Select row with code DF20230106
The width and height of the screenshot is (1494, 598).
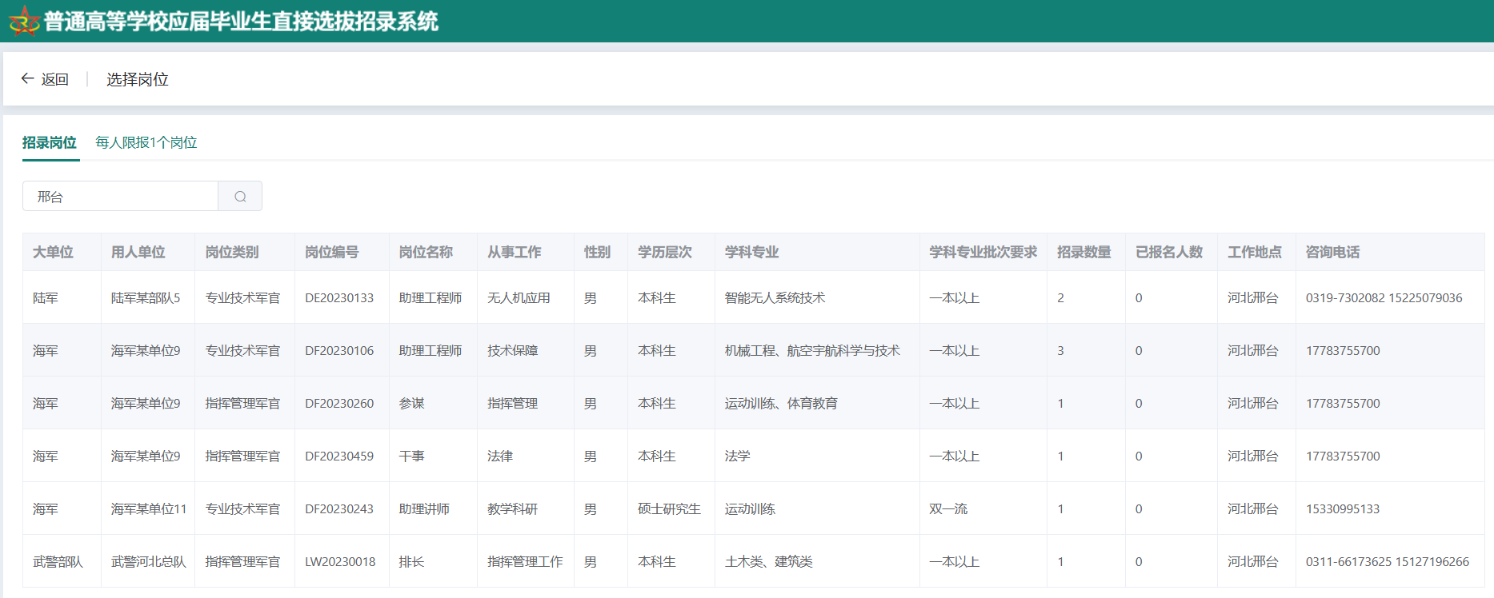tap(754, 350)
